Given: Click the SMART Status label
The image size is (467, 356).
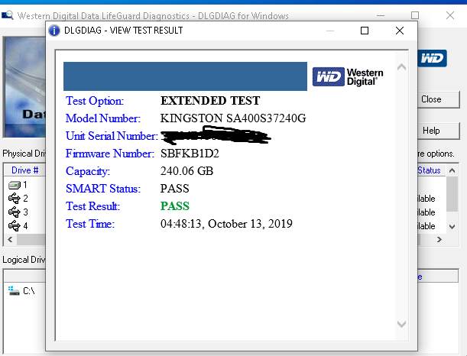Looking at the screenshot, I should pos(103,189).
